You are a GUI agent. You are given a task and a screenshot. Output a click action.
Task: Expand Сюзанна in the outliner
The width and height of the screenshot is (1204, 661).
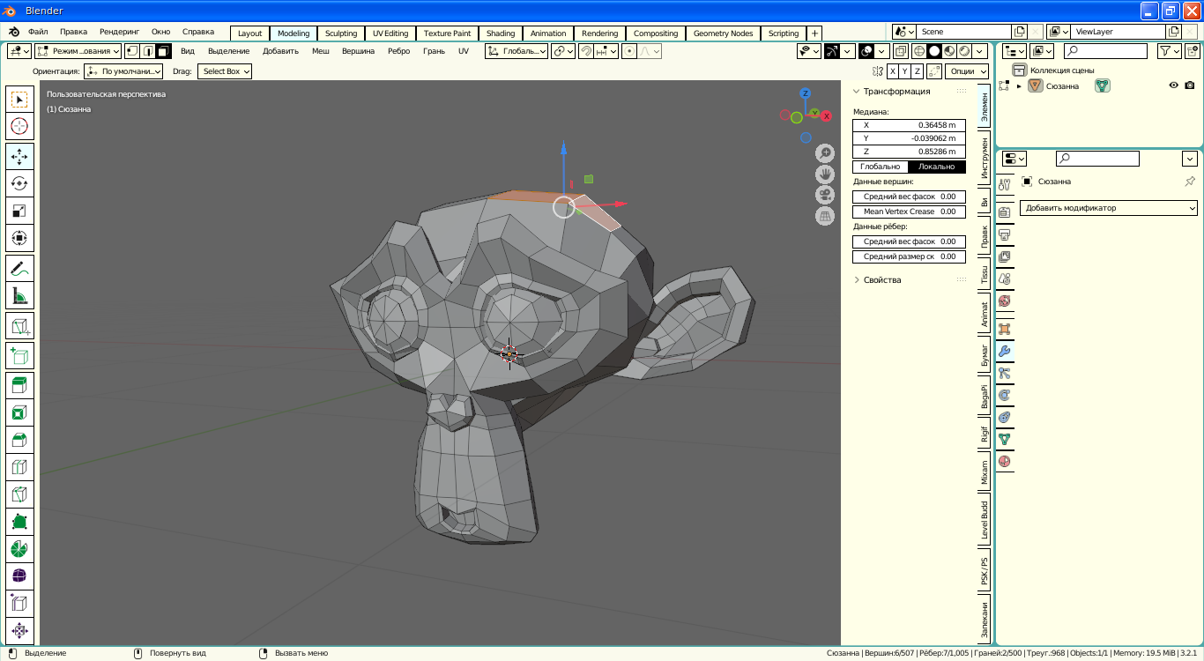click(x=1019, y=86)
